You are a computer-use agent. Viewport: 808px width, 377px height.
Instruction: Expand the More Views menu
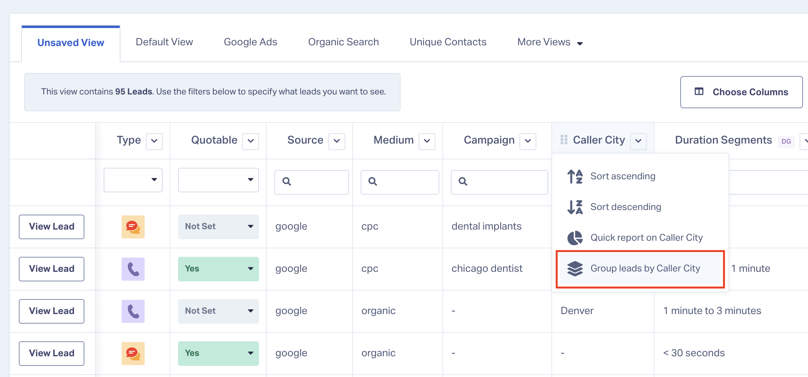click(x=550, y=42)
